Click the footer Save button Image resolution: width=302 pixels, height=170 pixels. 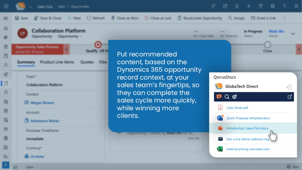[293, 167]
